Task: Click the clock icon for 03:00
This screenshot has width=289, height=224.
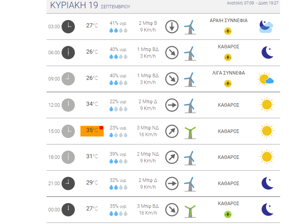Action: [x=68, y=26]
